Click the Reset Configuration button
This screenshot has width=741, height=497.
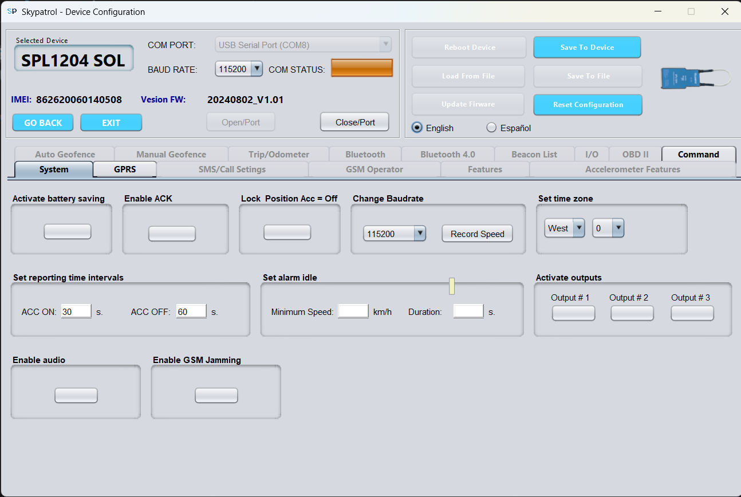pyautogui.click(x=588, y=105)
